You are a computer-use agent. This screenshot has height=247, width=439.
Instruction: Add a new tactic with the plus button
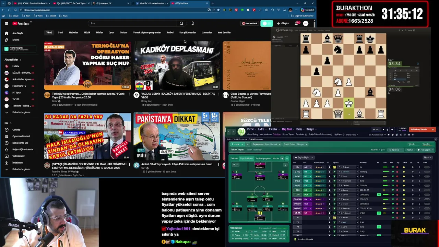[248, 144]
